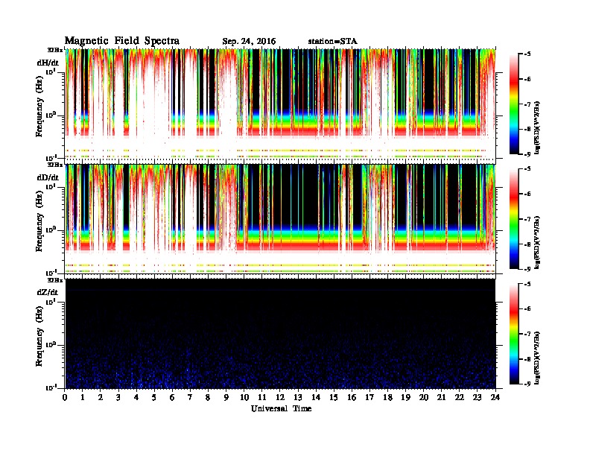Click hour tick label "19" on time axis

tap(405, 397)
